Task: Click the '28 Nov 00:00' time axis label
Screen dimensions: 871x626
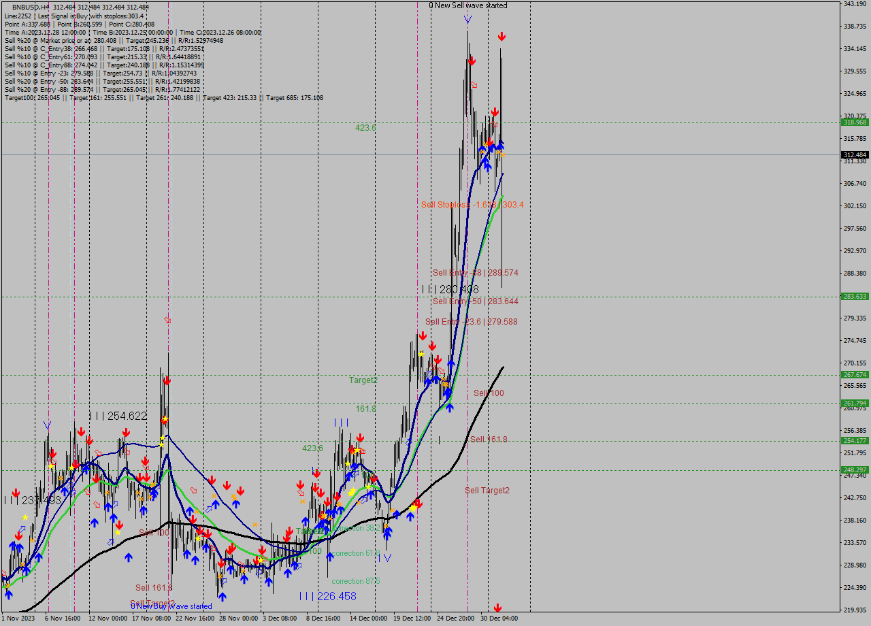Action: pyautogui.click(x=238, y=619)
